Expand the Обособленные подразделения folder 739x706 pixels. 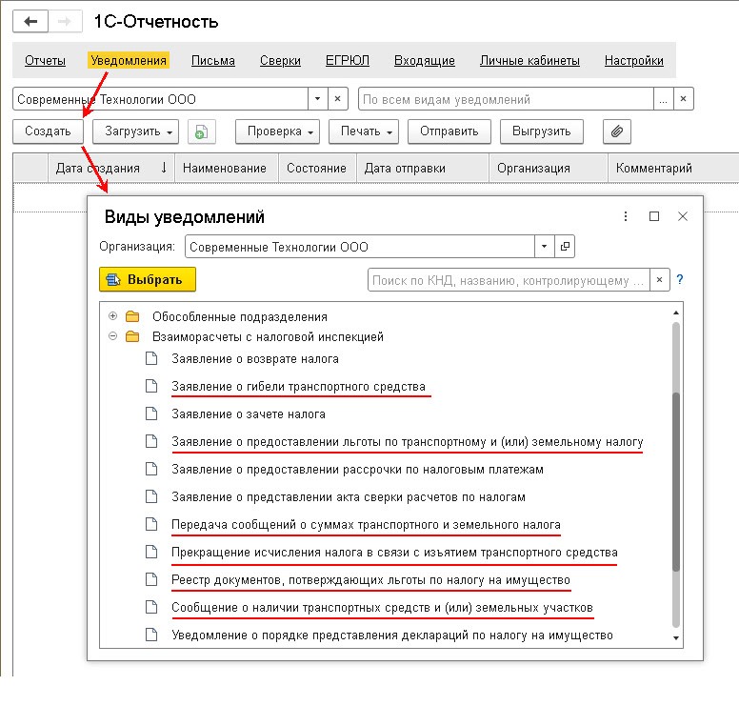pos(113,316)
